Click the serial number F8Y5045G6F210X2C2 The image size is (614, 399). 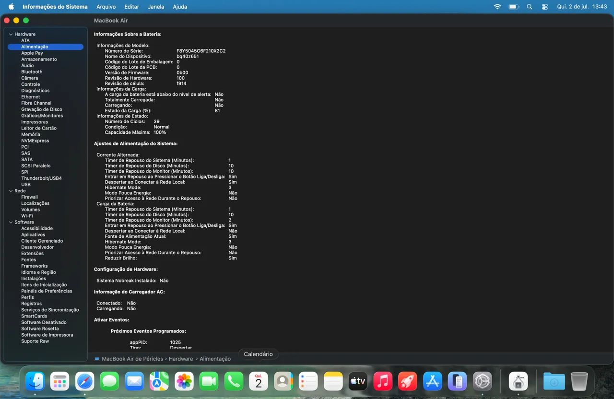(x=201, y=51)
